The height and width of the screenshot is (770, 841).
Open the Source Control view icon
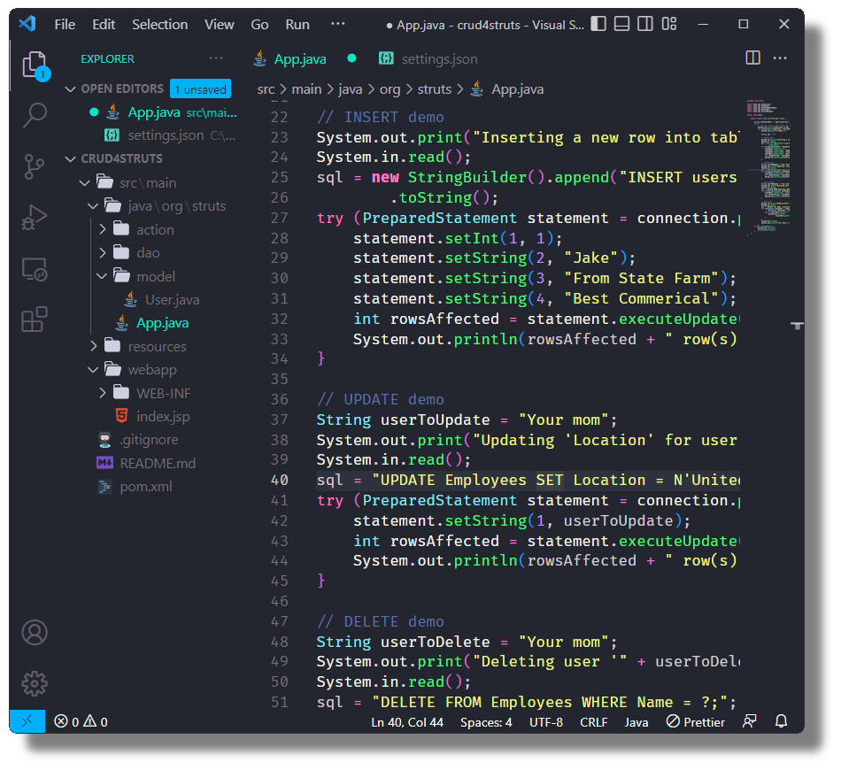[x=35, y=166]
